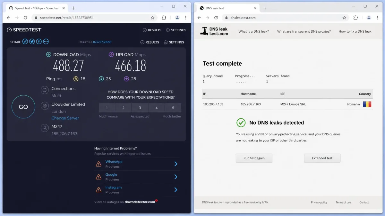Click Google warning triangle icon

click(x=98, y=177)
